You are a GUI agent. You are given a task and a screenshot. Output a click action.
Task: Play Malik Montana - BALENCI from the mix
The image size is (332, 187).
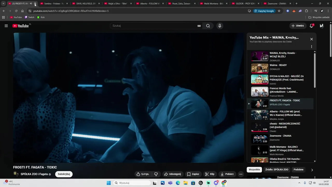281,151
